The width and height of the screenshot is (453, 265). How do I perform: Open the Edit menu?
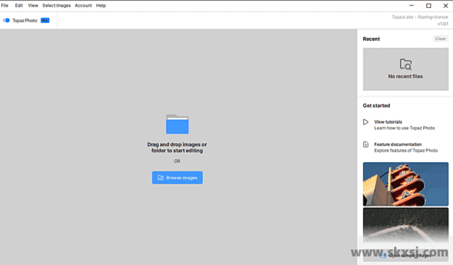(19, 5)
